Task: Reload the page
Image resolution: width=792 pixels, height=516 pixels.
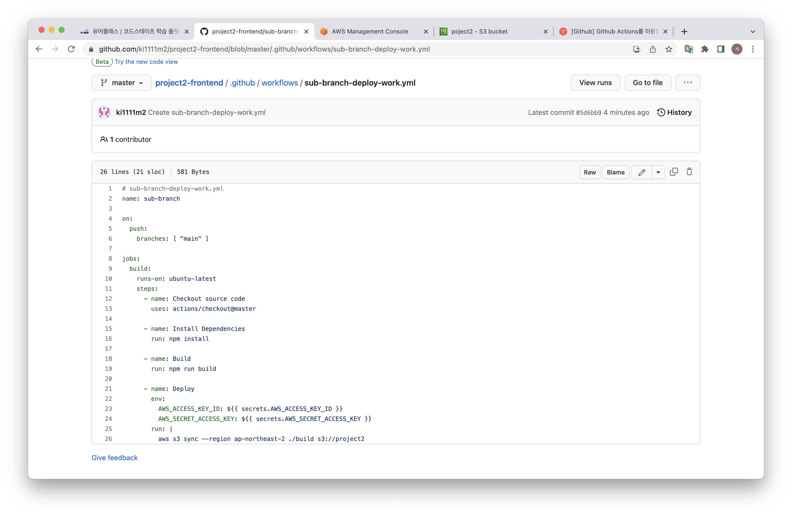Action: click(71, 49)
